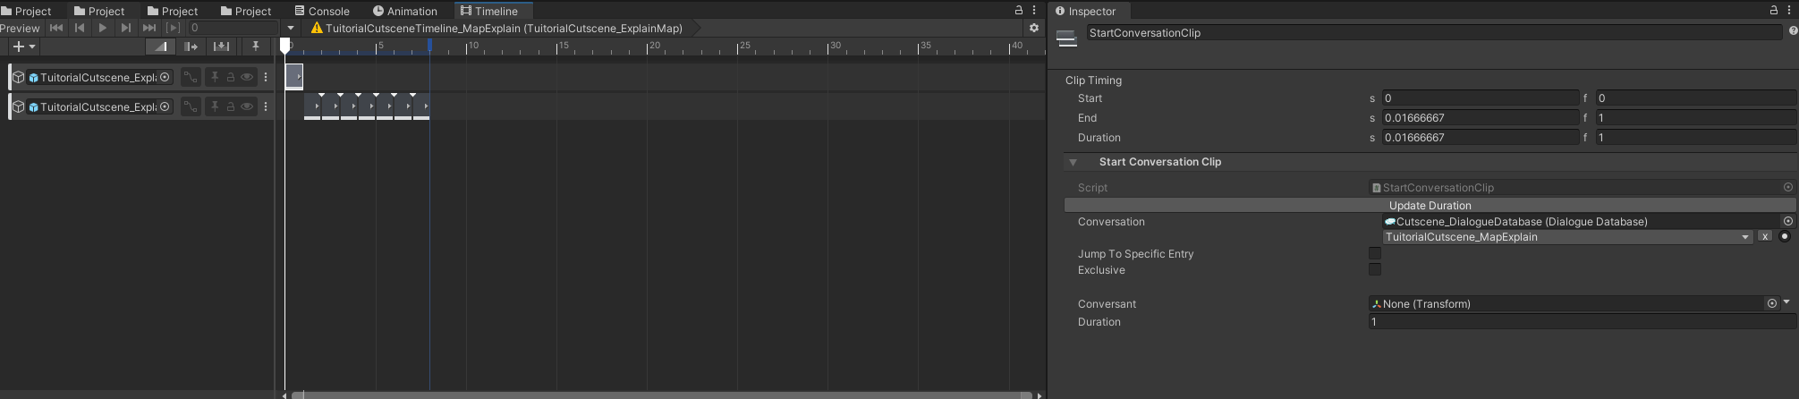The width and height of the screenshot is (1799, 399).
Task: Toggle Preview mode in Timeline
Action: 21,28
